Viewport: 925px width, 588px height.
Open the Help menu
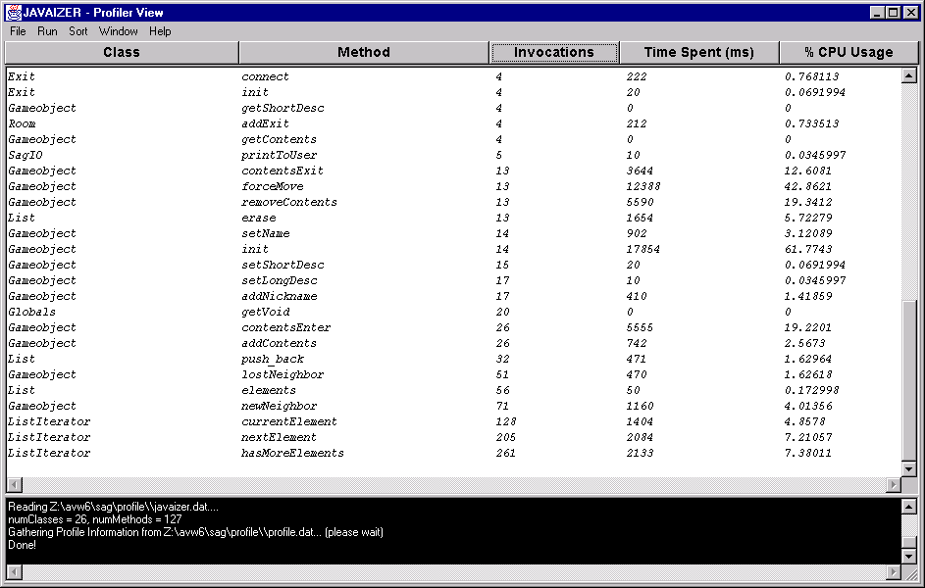click(160, 31)
